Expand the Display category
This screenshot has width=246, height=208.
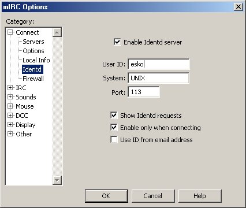[10, 125]
